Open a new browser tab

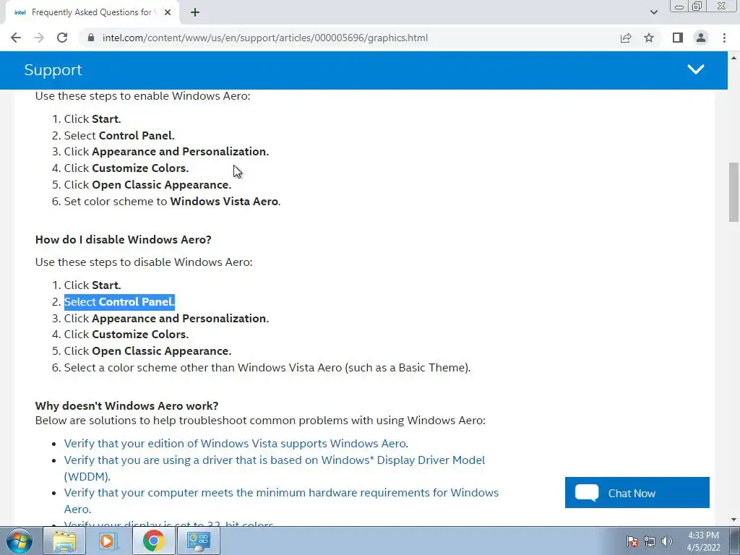point(195,12)
